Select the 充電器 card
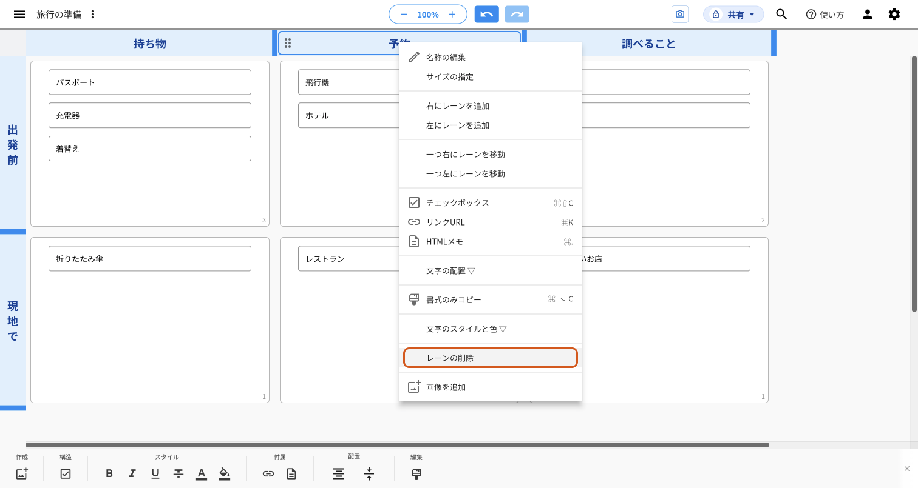The height and width of the screenshot is (488, 918). [150, 115]
